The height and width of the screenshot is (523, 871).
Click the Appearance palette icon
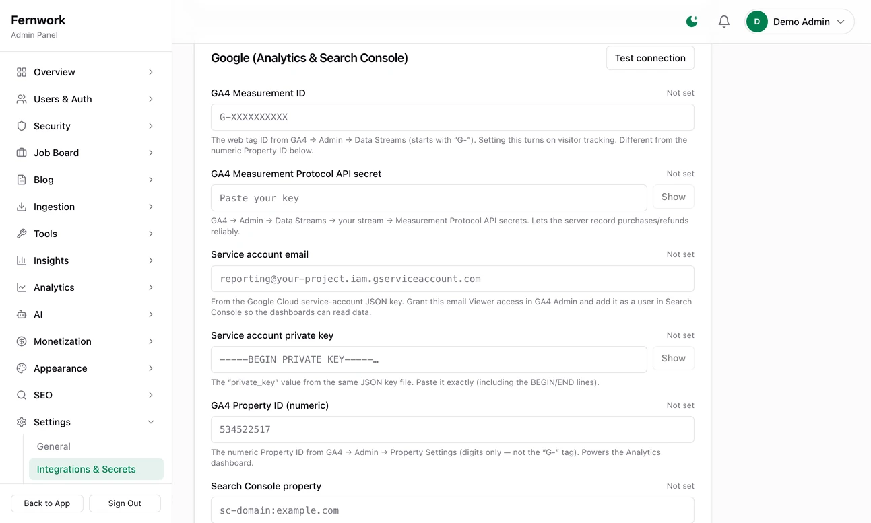(22, 368)
